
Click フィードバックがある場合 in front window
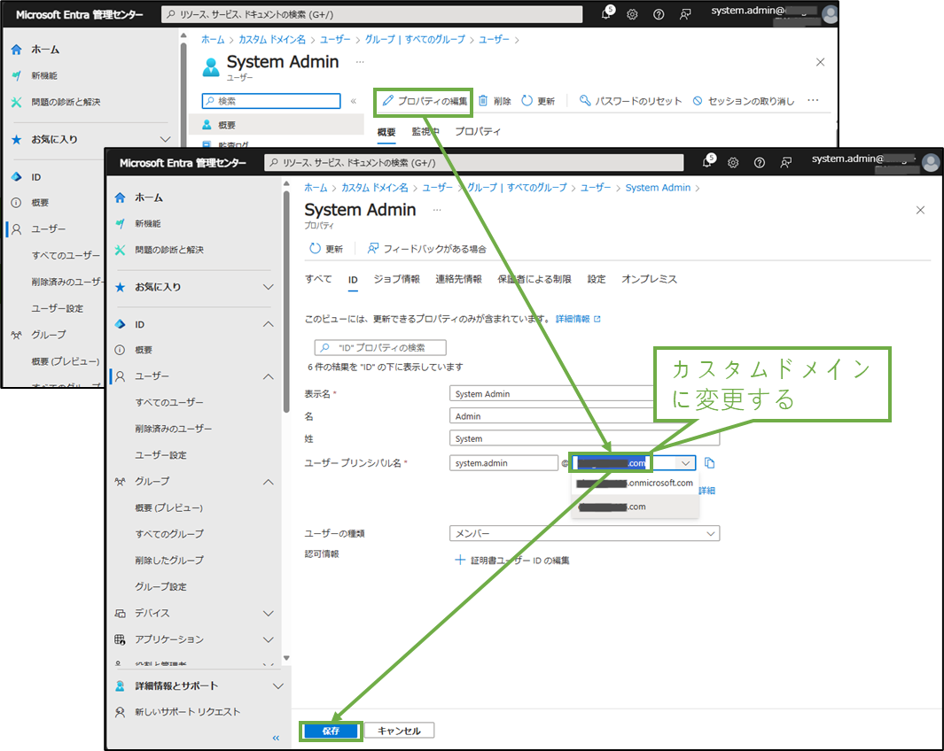coord(427,249)
